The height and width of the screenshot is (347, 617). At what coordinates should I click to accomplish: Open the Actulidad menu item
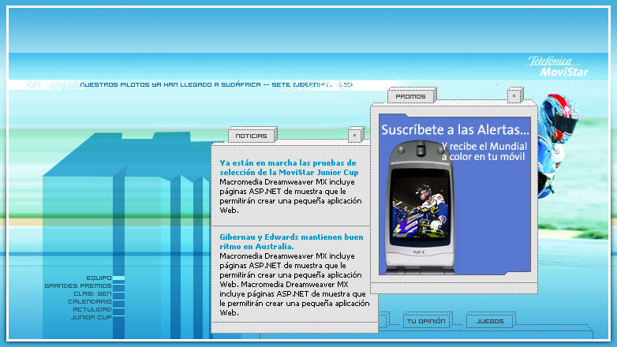point(92,309)
